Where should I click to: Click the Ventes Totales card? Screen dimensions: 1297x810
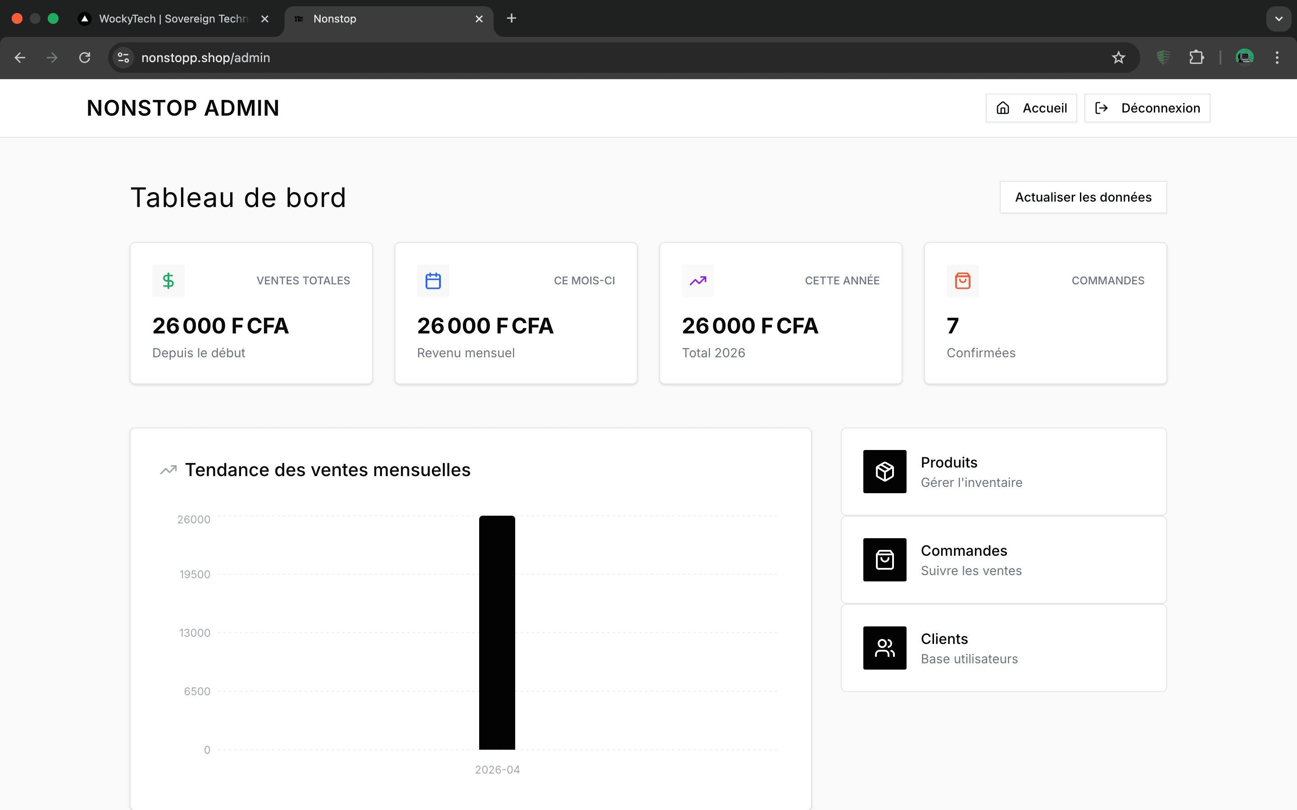point(251,313)
